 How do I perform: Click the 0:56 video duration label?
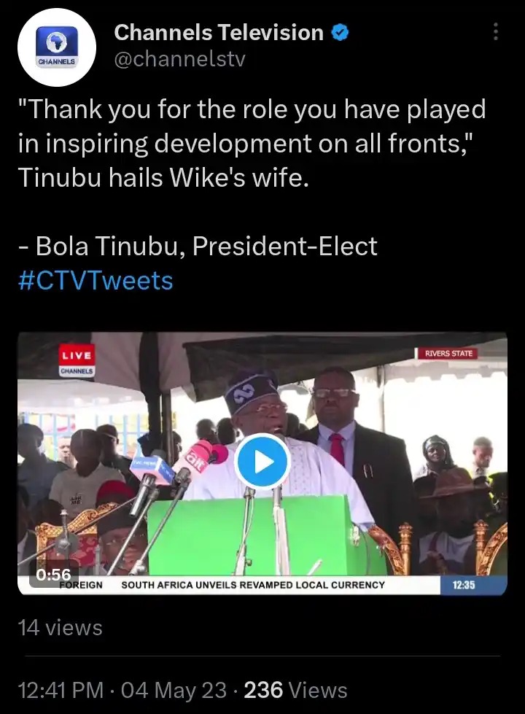pyautogui.click(x=53, y=574)
